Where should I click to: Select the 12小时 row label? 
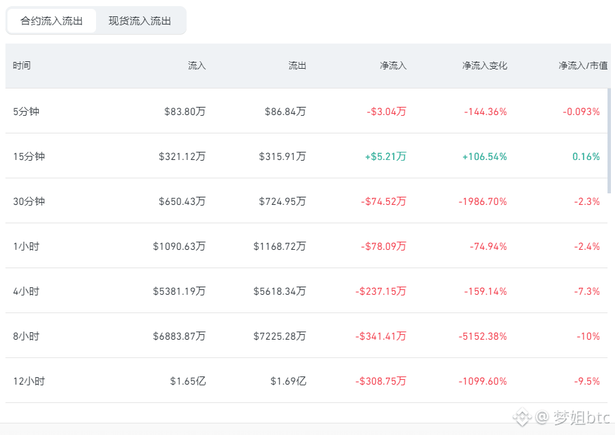pyautogui.click(x=29, y=381)
